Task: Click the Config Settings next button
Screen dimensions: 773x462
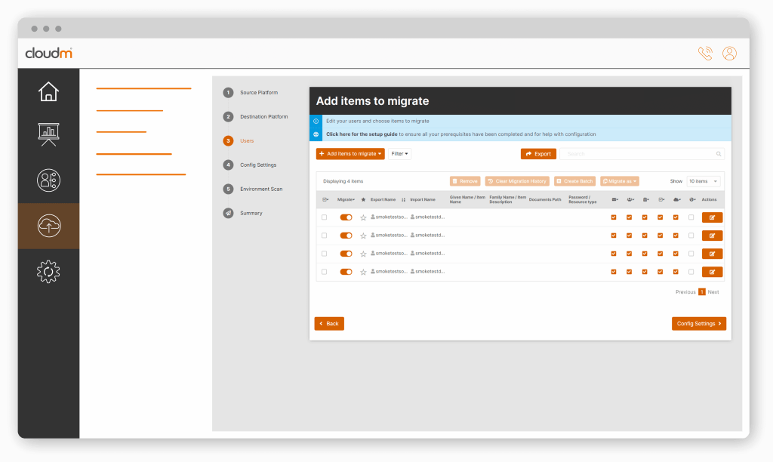Action: [x=699, y=324]
